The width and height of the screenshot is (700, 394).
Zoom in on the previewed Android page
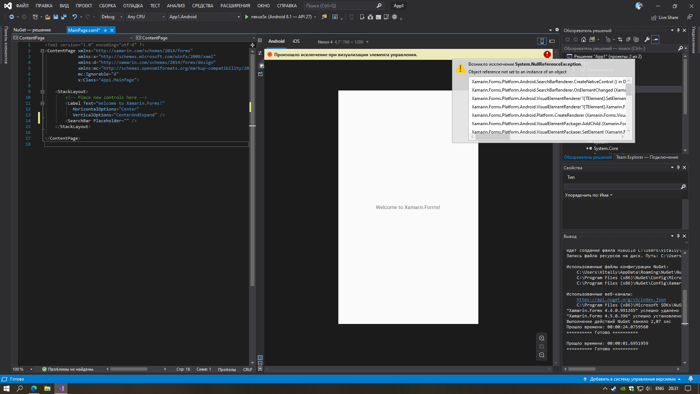coord(542,338)
